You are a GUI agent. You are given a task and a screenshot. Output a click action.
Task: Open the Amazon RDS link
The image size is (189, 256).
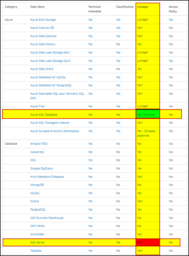point(39,144)
